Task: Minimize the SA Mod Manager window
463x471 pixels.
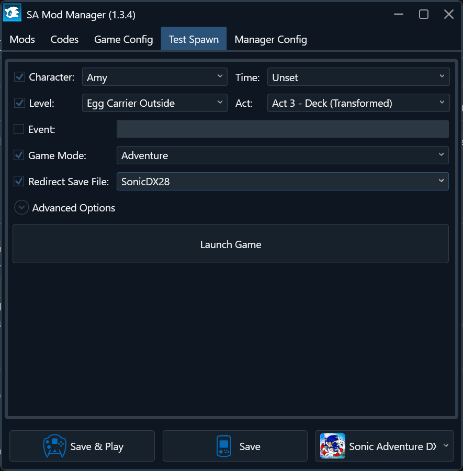Action: pos(399,15)
